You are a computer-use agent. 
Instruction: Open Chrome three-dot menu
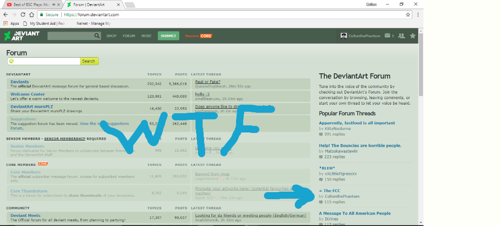point(418,15)
